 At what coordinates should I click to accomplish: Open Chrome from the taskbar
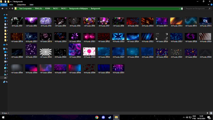click(97, 117)
